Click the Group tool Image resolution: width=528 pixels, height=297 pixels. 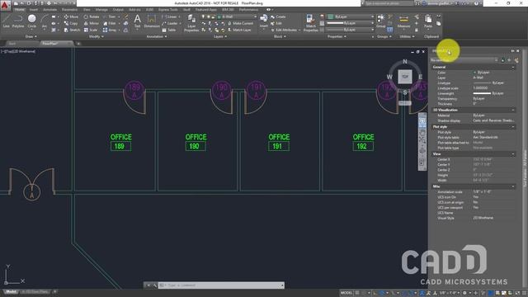pos(381,21)
